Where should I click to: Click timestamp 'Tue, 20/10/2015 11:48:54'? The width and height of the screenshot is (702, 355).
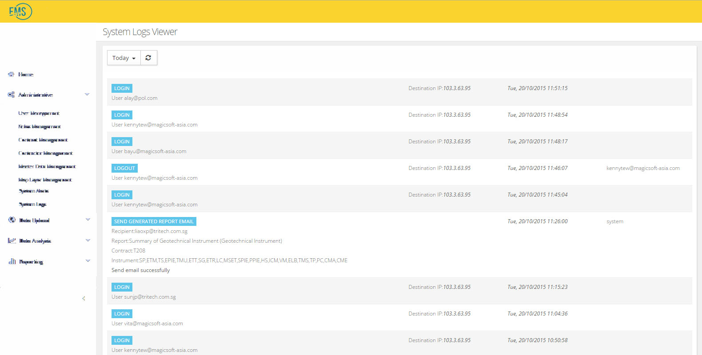tap(538, 115)
